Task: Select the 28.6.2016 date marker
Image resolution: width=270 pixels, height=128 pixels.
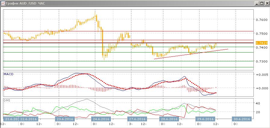Action: 169,119
